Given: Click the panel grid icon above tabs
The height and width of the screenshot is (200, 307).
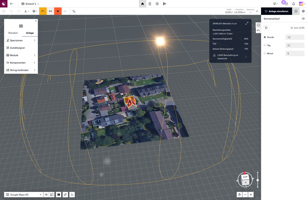Looking at the screenshot, I should point(21,26).
